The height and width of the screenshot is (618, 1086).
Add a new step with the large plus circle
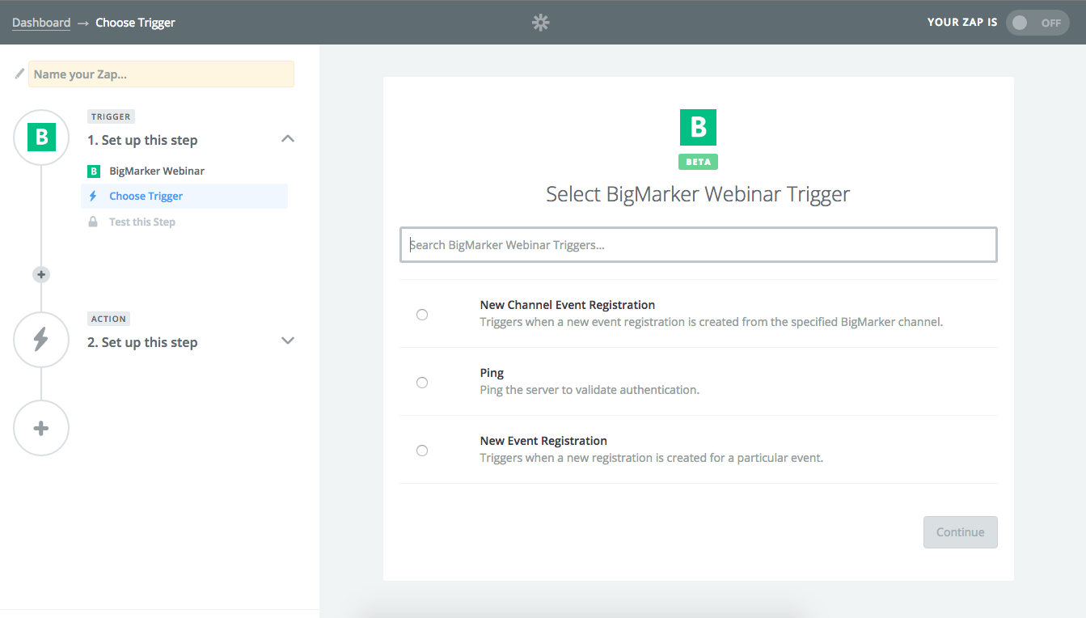[x=41, y=428]
